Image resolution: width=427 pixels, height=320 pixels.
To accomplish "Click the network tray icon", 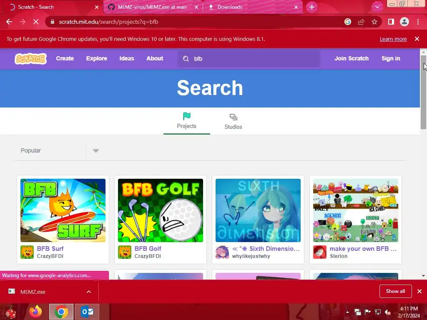I will [378, 312].
